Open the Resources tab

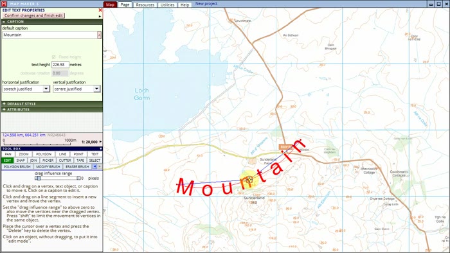pos(145,5)
